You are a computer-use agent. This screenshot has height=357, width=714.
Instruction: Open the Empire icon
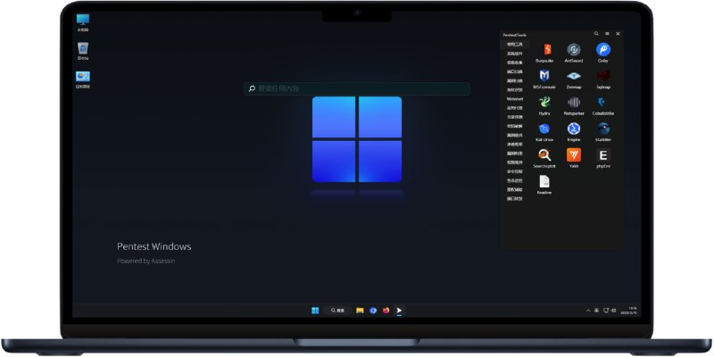pos(574,129)
